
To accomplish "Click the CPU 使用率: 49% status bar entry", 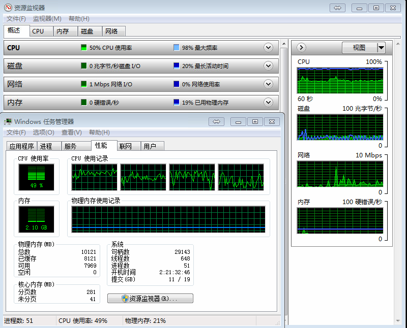I will (83, 321).
